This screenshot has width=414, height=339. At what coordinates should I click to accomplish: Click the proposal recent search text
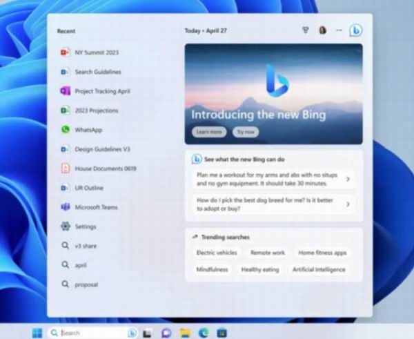tap(86, 284)
